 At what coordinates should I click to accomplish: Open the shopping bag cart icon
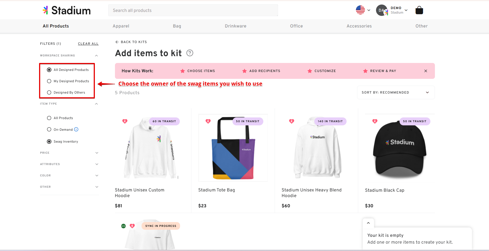tap(419, 10)
